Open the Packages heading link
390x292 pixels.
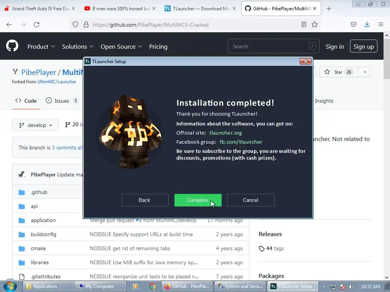point(271,276)
